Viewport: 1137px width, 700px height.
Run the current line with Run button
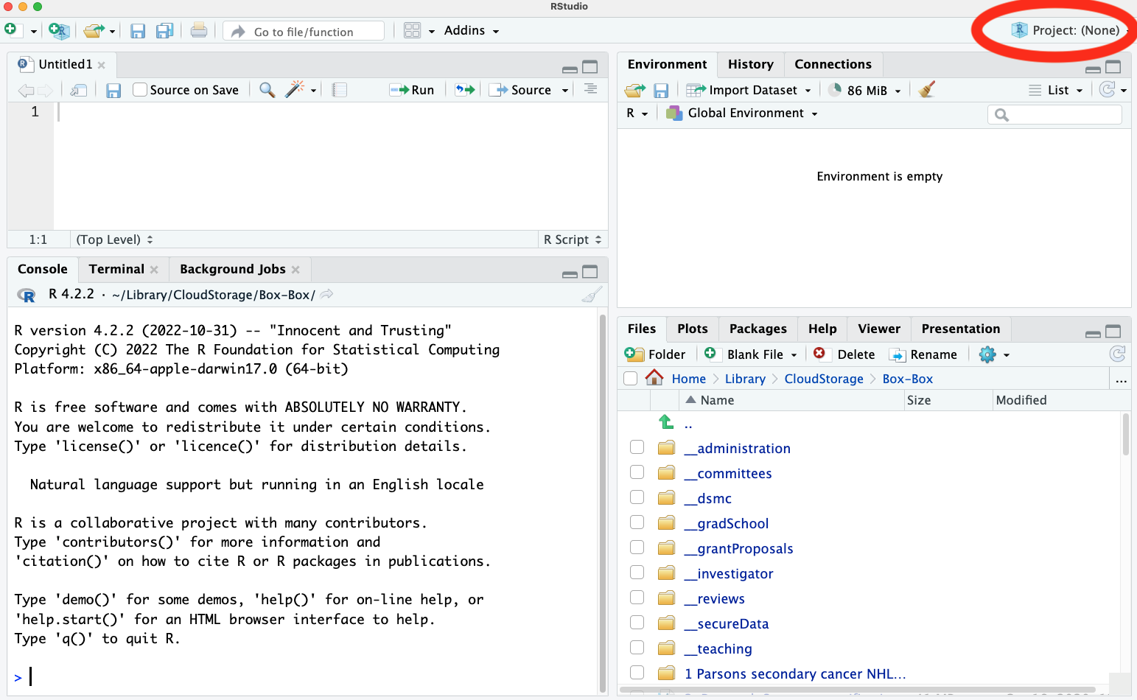413,90
